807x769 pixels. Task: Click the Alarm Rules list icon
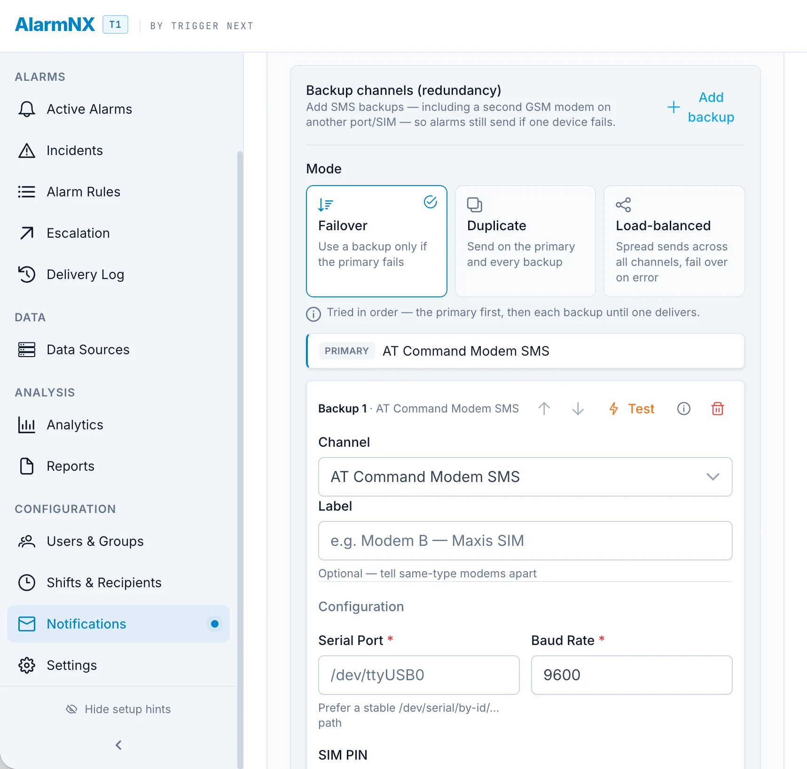pyautogui.click(x=27, y=192)
